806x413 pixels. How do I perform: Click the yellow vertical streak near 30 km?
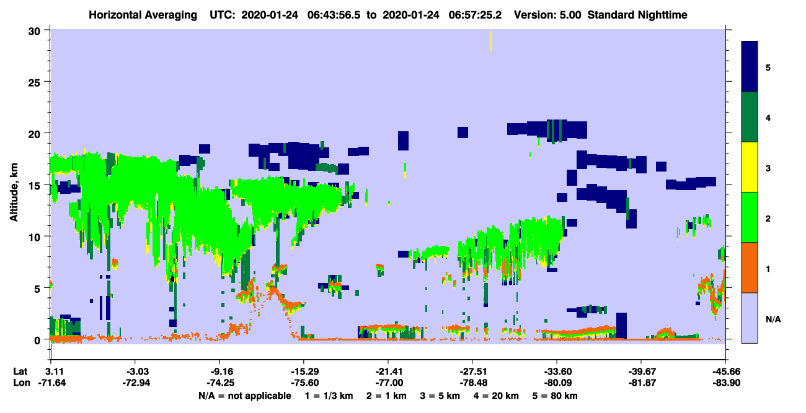491,41
